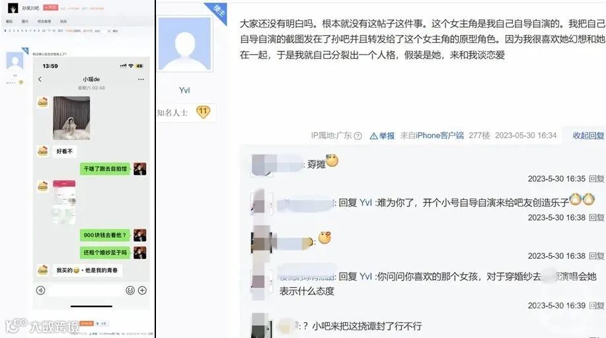Click 回复 next to the 16:39 comment
The image size is (606, 338).
coord(596,306)
